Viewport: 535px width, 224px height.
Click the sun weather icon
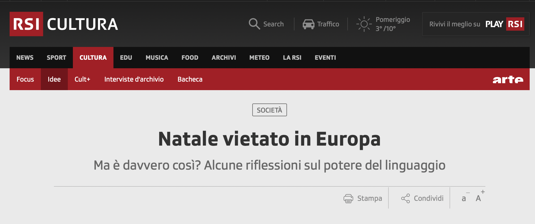click(x=364, y=24)
